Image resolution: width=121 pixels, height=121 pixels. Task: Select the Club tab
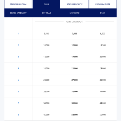pyautogui.click(x=46, y=4)
